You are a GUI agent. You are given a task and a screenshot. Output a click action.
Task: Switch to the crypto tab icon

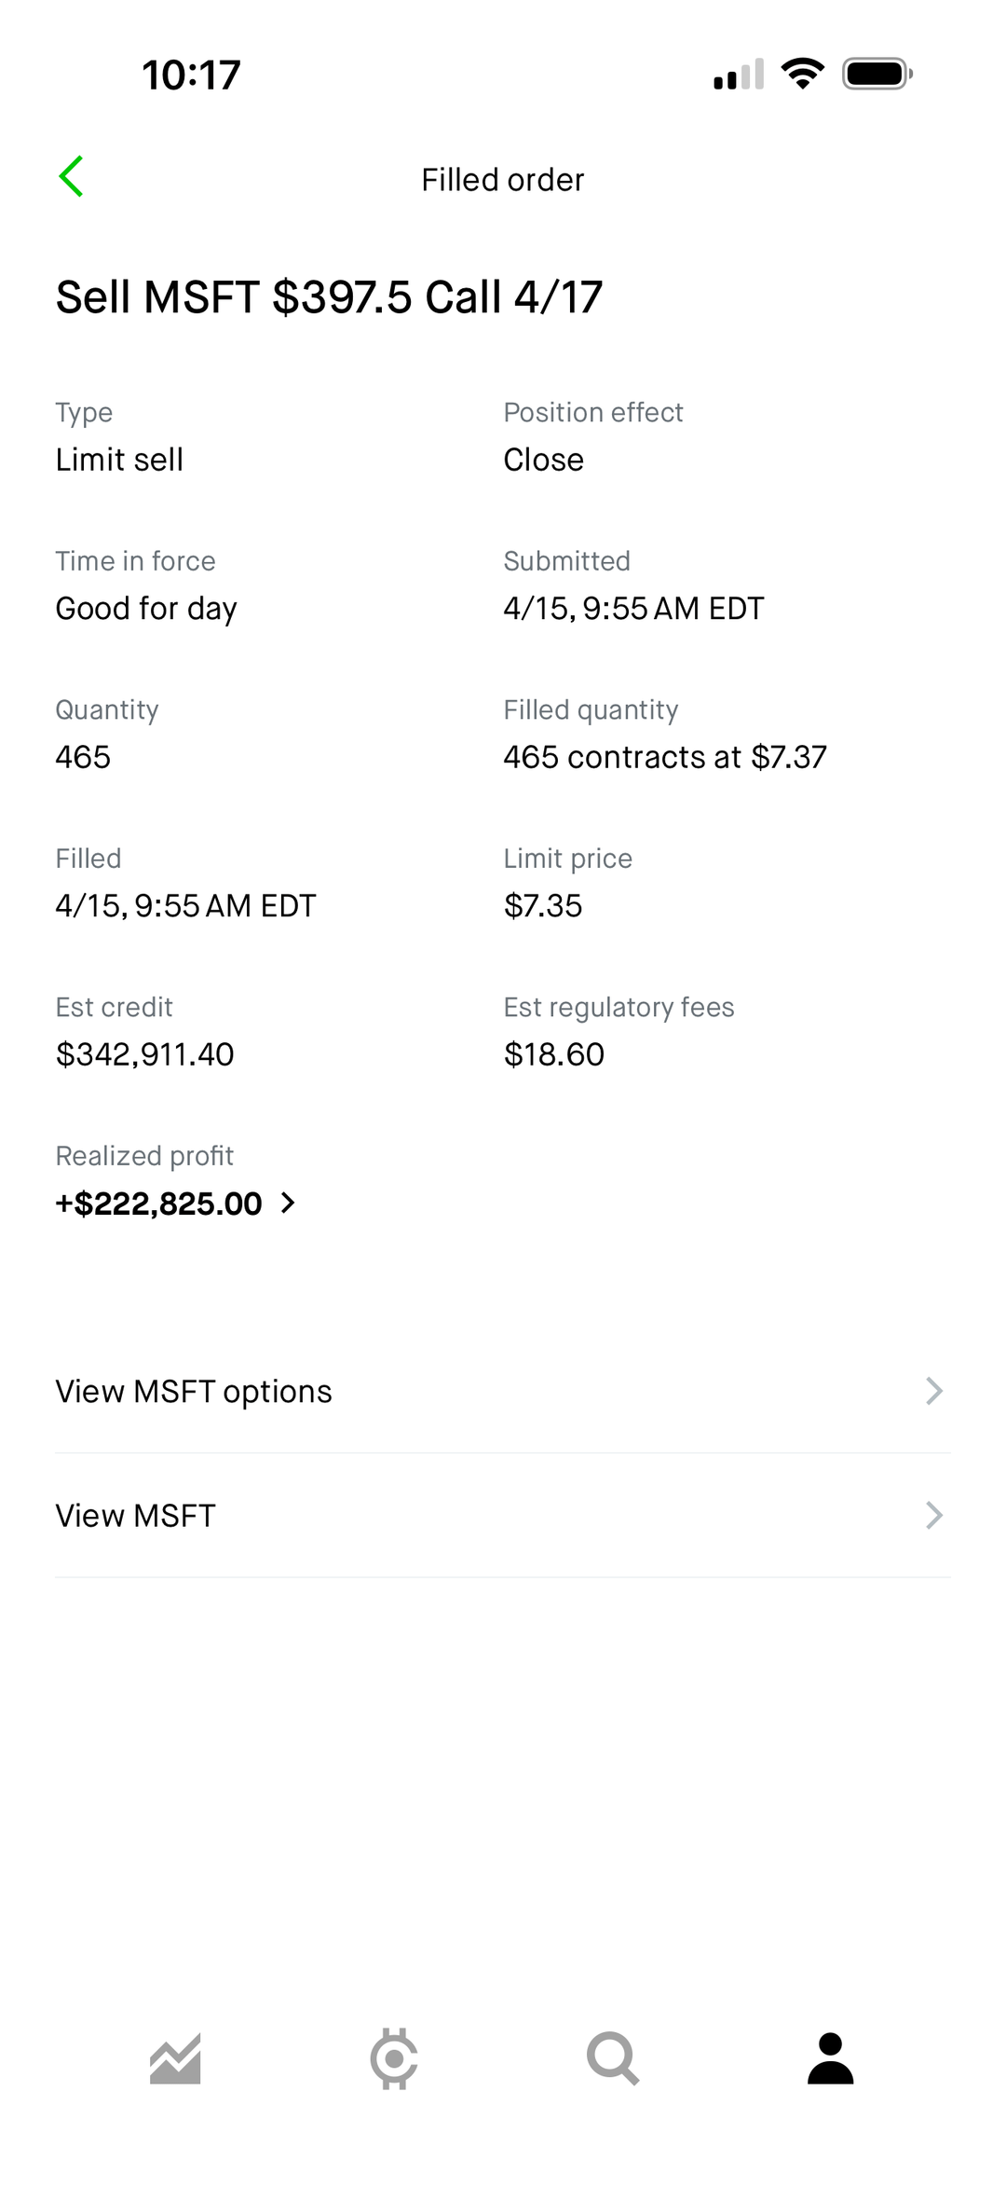coord(394,2058)
